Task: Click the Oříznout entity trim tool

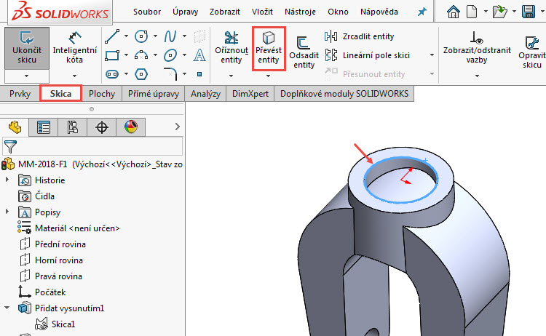Action: (232, 48)
